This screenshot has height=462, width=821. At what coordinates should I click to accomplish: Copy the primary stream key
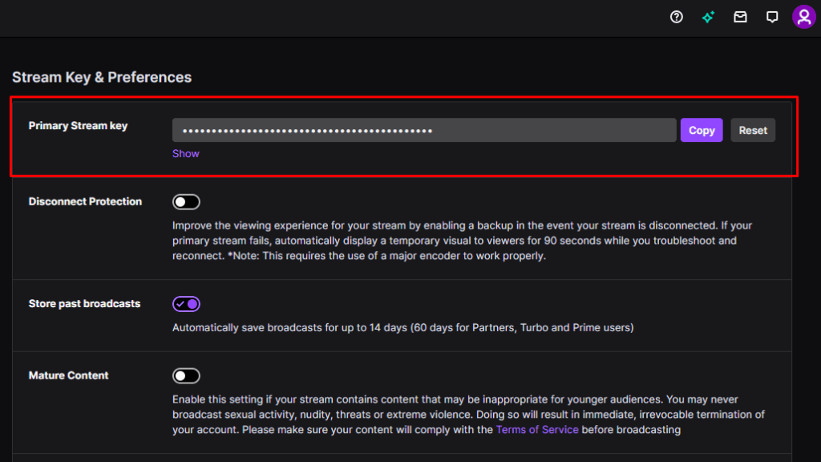702,130
